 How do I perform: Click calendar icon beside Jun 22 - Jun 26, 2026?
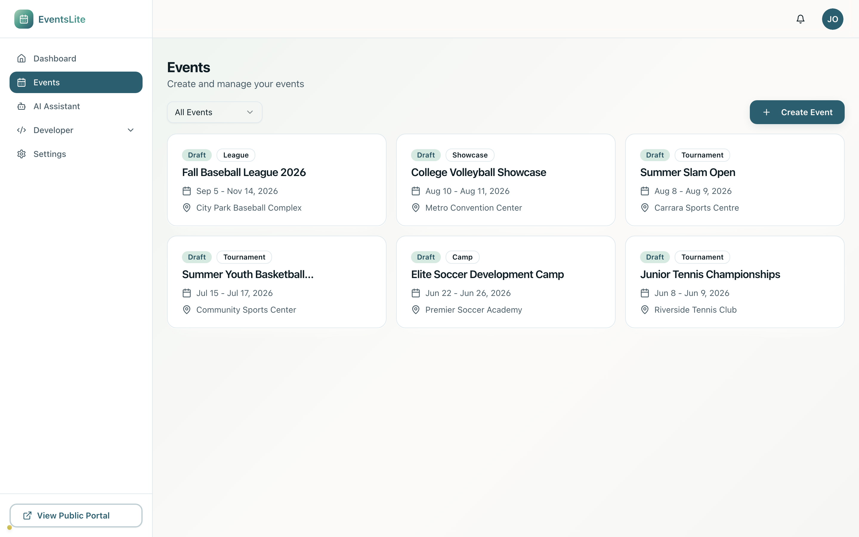tap(416, 293)
